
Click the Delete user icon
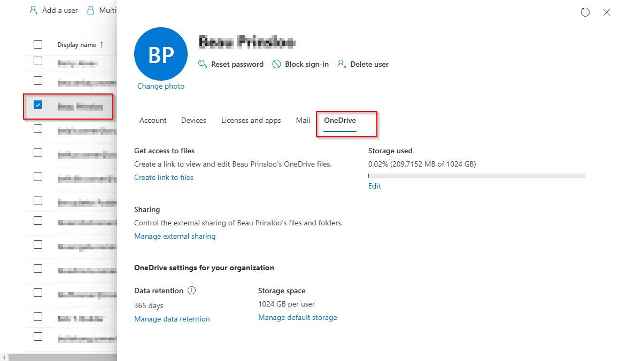coord(342,64)
